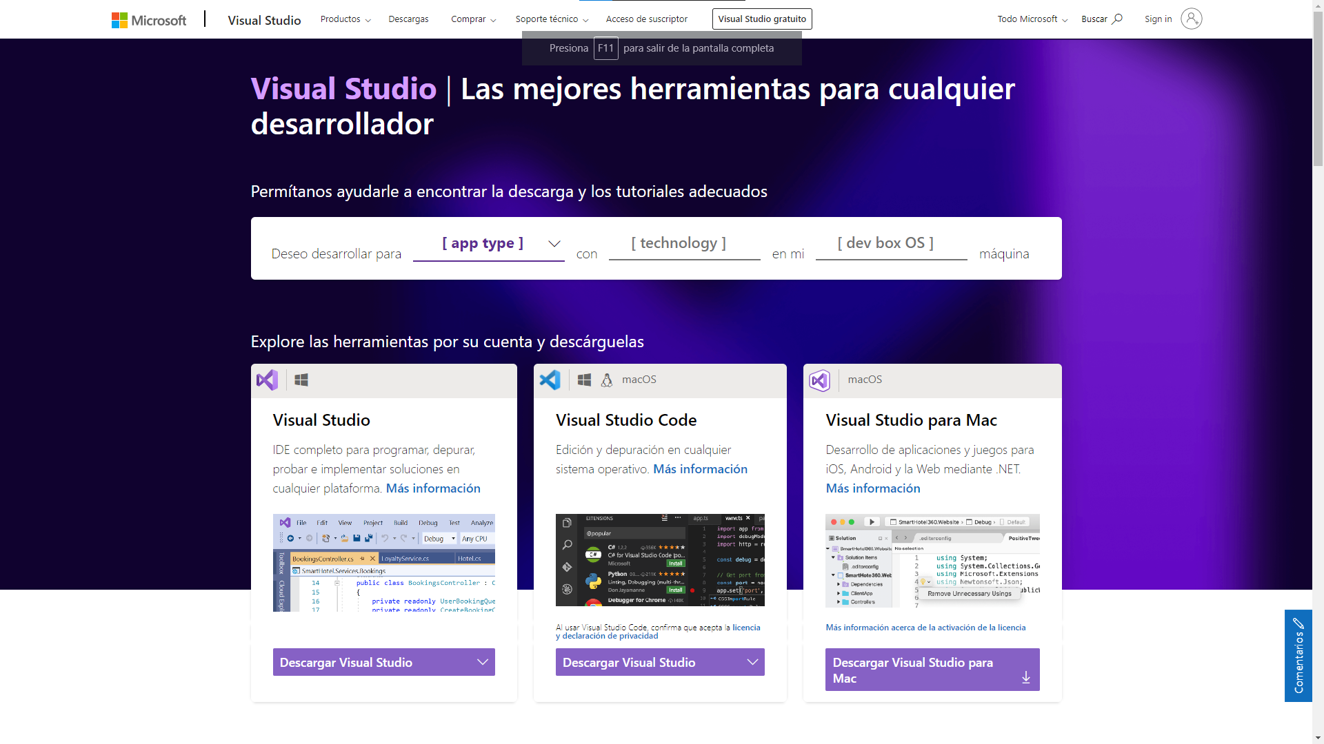Click the Microsoft logo
This screenshot has width=1324, height=744.
(149, 20)
